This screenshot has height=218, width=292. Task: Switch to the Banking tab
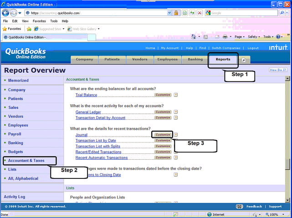point(195,60)
